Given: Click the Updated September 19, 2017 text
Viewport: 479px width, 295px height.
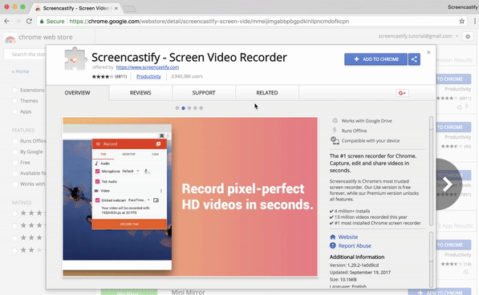Looking at the screenshot, I should [x=360, y=272].
